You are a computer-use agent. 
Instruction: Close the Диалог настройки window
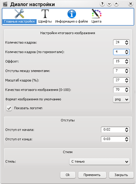click(131, 4)
